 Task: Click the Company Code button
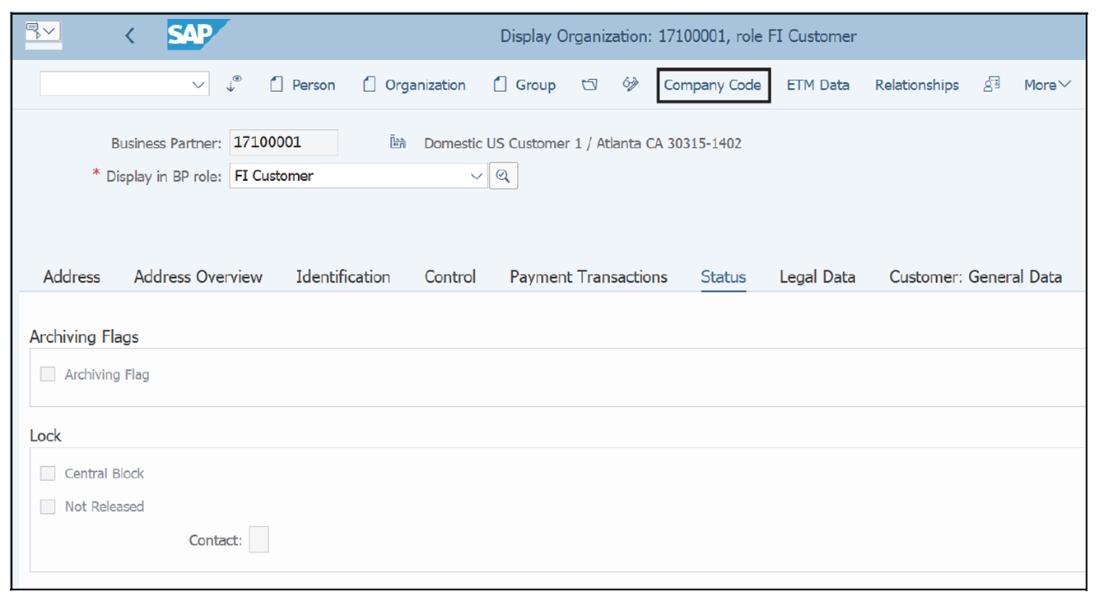coord(713,85)
